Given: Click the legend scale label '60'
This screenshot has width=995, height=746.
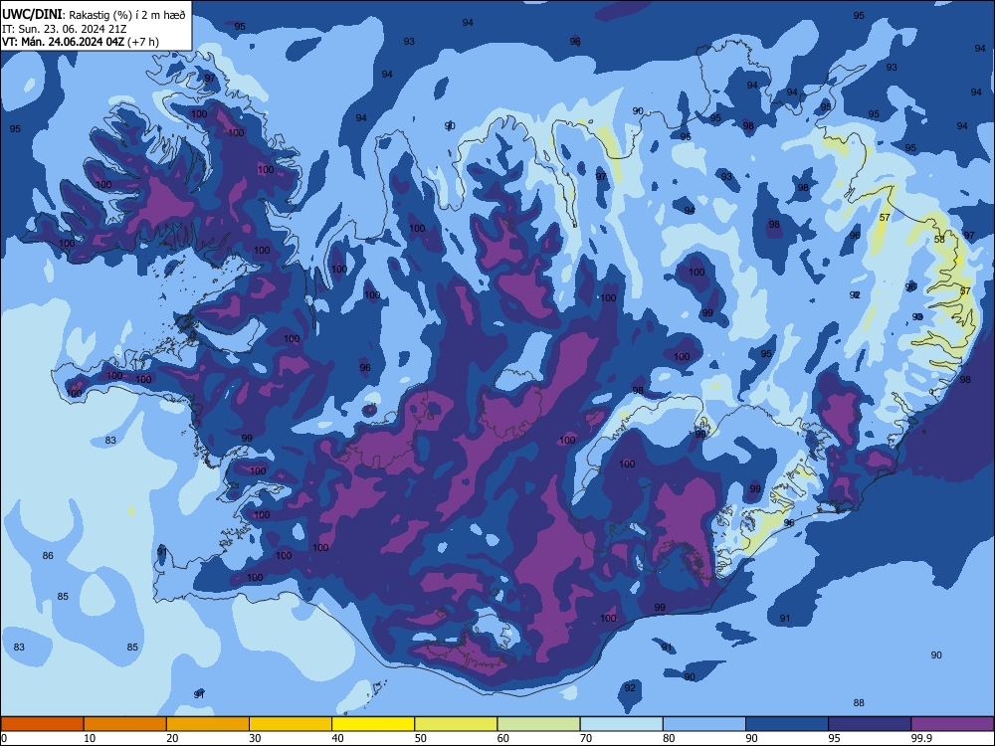Looking at the screenshot, I should pyautogui.click(x=503, y=738).
